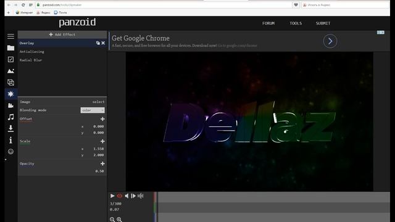Add keyframe for Offset with plus
Viewport: 395px width, 222px height.
102,119
